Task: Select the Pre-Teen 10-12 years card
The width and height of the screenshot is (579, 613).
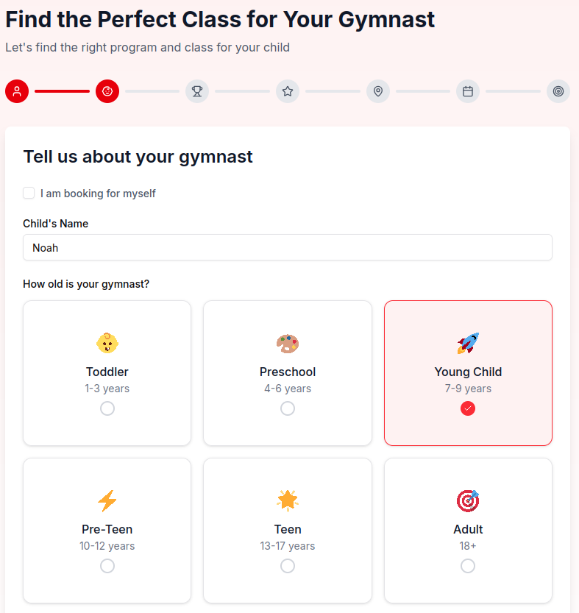Action: click(107, 530)
